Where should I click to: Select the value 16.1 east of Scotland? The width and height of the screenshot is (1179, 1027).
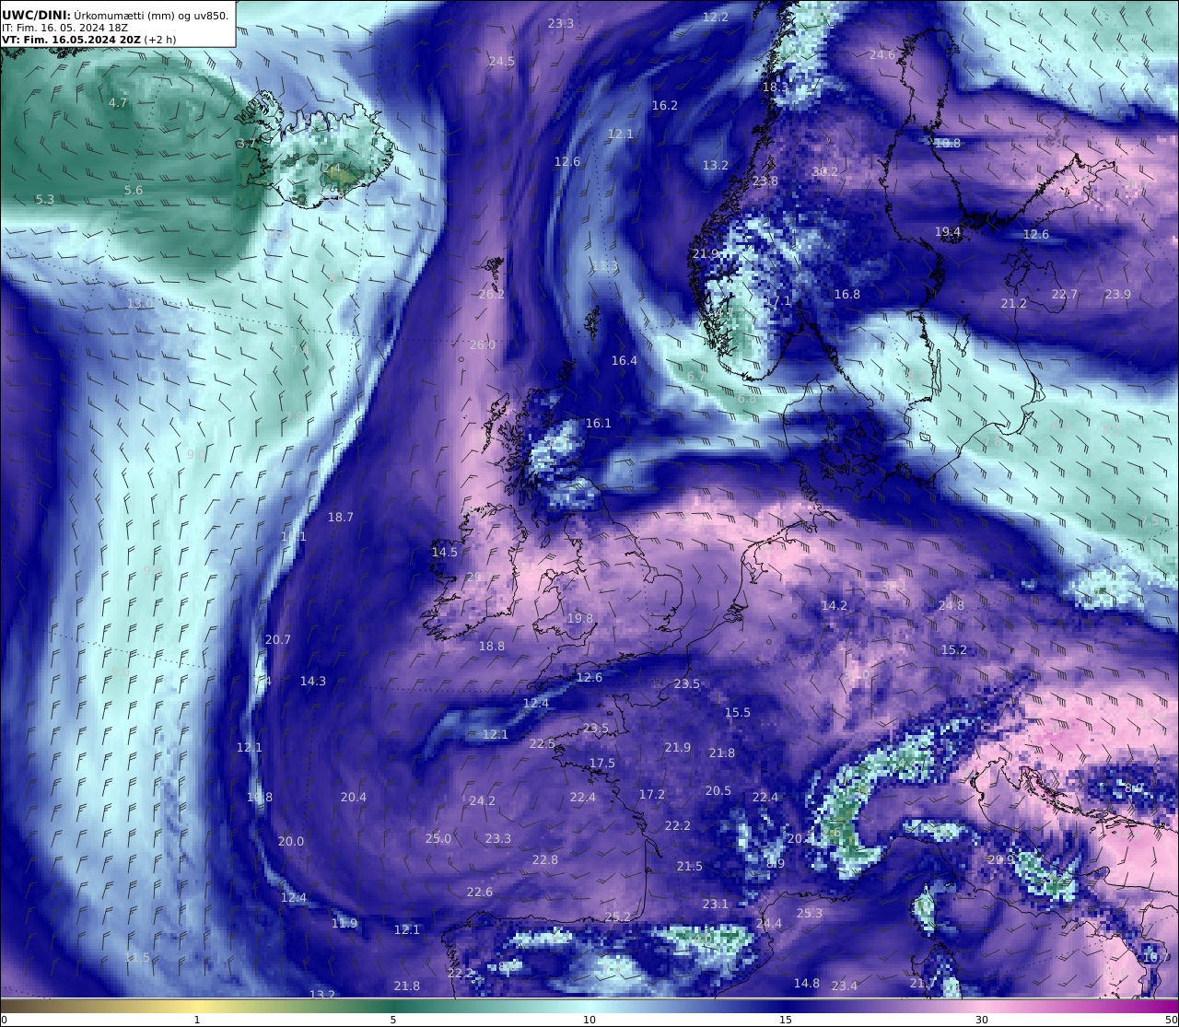pyautogui.click(x=599, y=423)
